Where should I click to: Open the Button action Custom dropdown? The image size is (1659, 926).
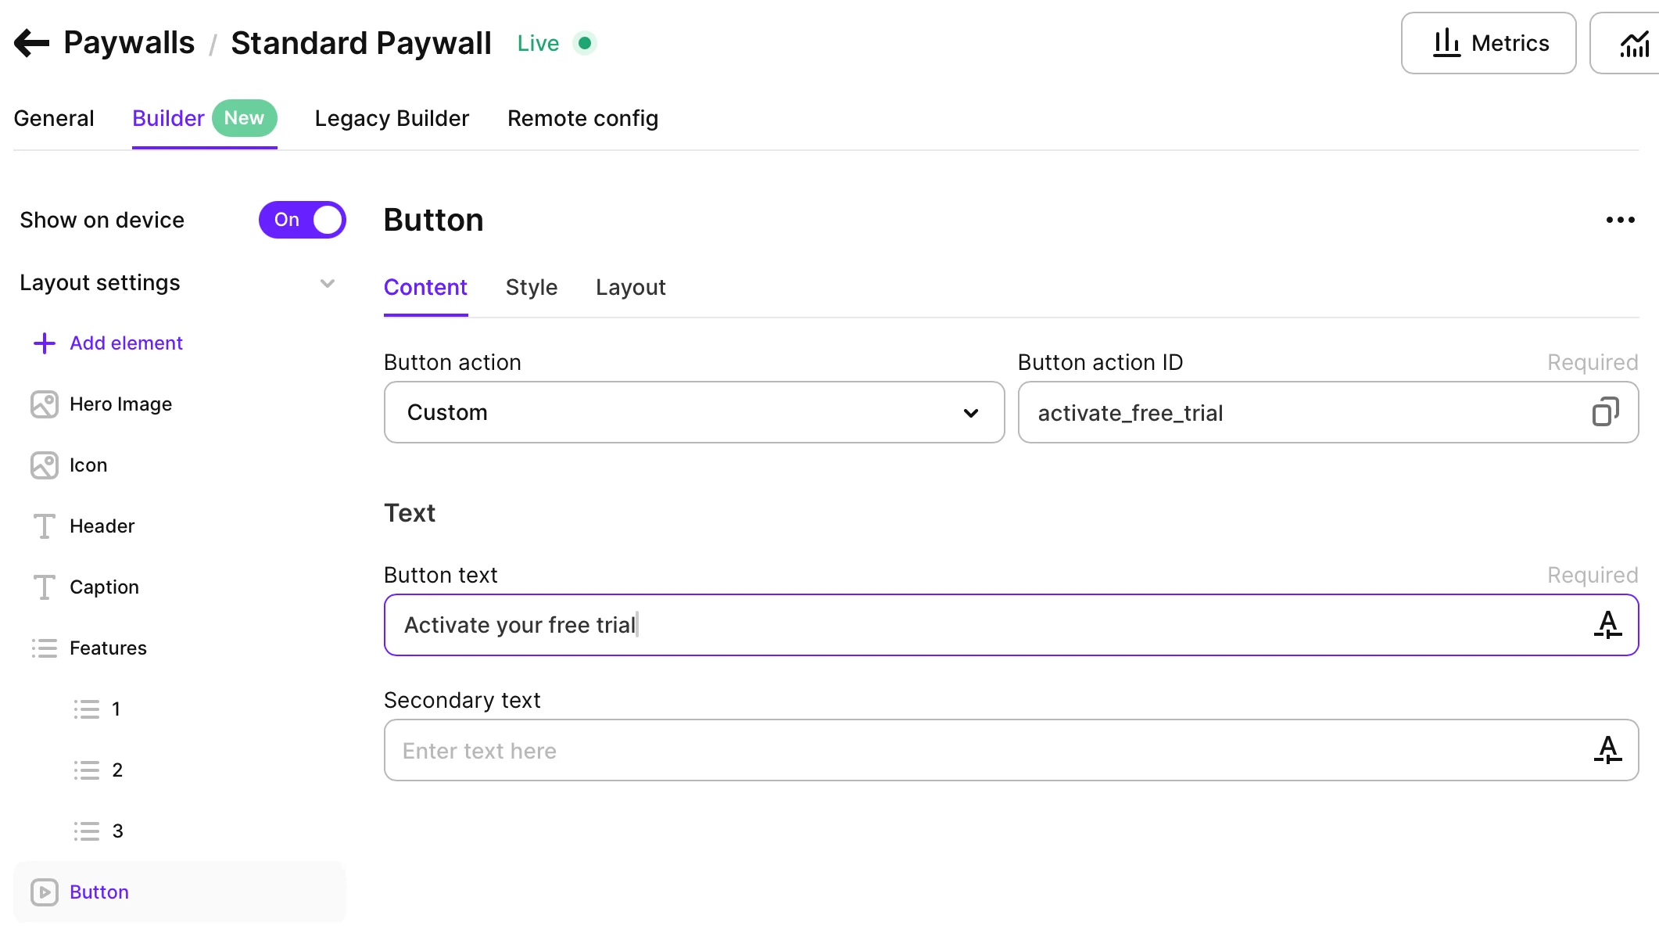tap(694, 412)
